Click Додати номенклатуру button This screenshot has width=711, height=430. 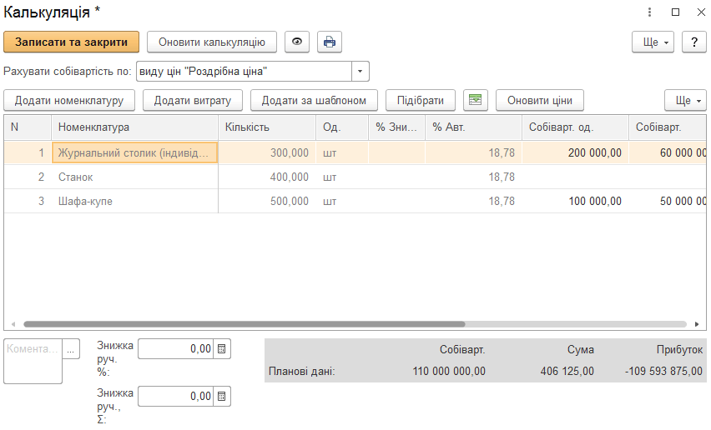(x=69, y=100)
